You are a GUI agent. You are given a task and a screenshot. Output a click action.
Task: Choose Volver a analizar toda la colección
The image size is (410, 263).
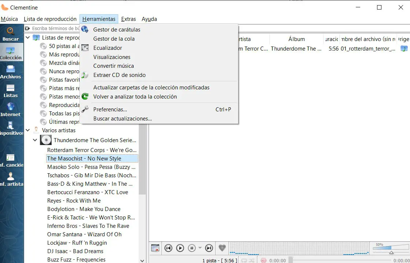tap(159, 97)
